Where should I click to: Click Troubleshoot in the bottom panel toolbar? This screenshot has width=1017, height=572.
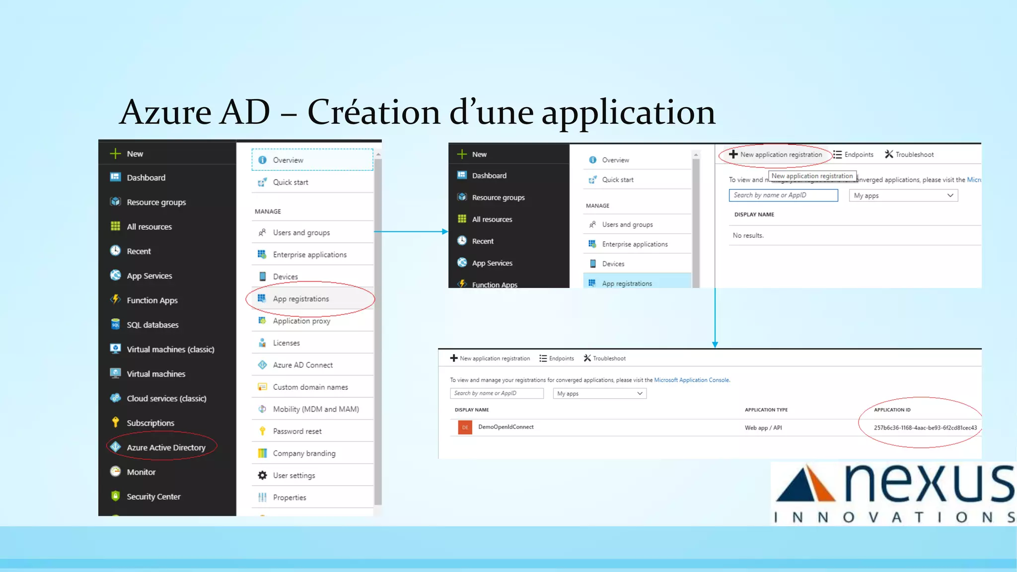pos(604,358)
